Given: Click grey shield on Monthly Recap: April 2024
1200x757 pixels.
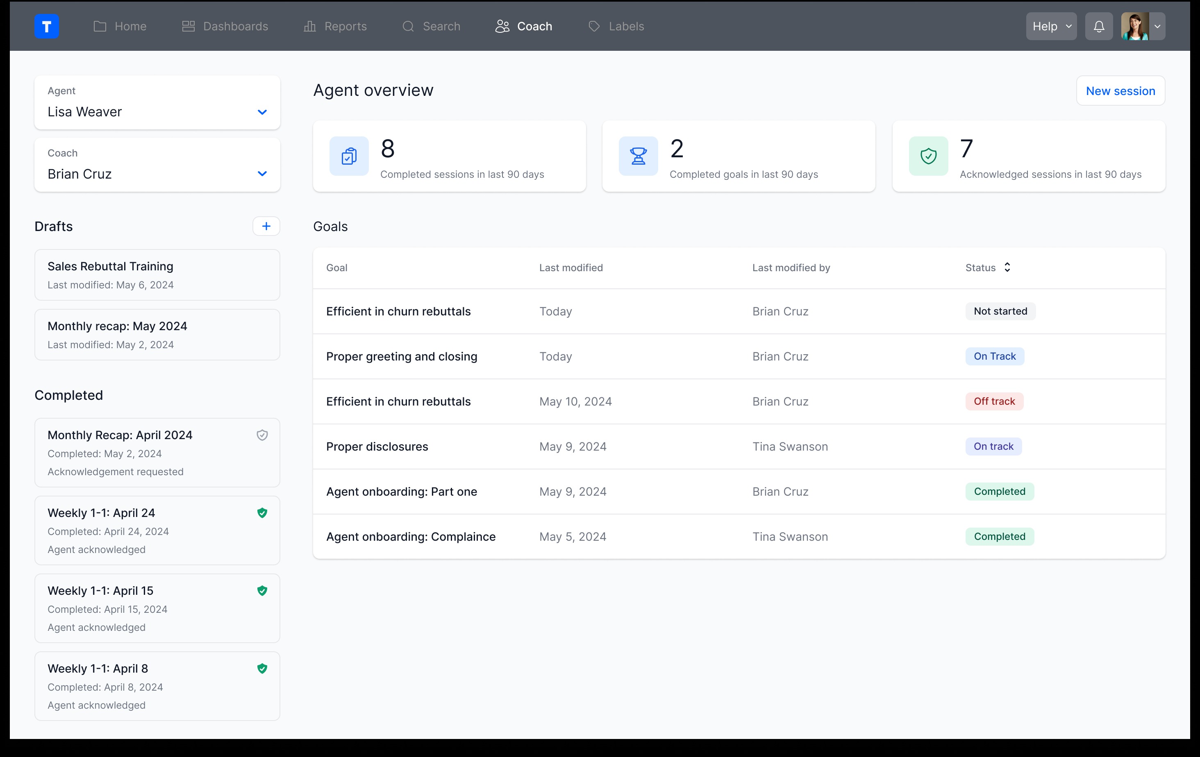Looking at the screenshot, I should [x=262, y=435].
